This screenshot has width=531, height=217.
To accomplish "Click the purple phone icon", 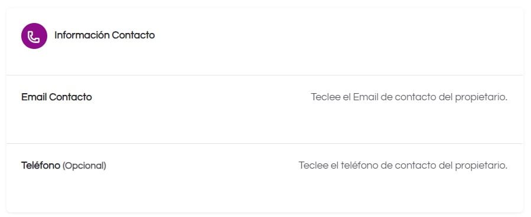I will [x=34, y=36].
